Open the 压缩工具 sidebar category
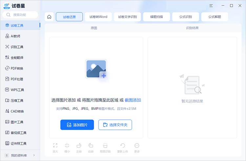The width and height of the screenshot is (246, 161). click(20, 100)
